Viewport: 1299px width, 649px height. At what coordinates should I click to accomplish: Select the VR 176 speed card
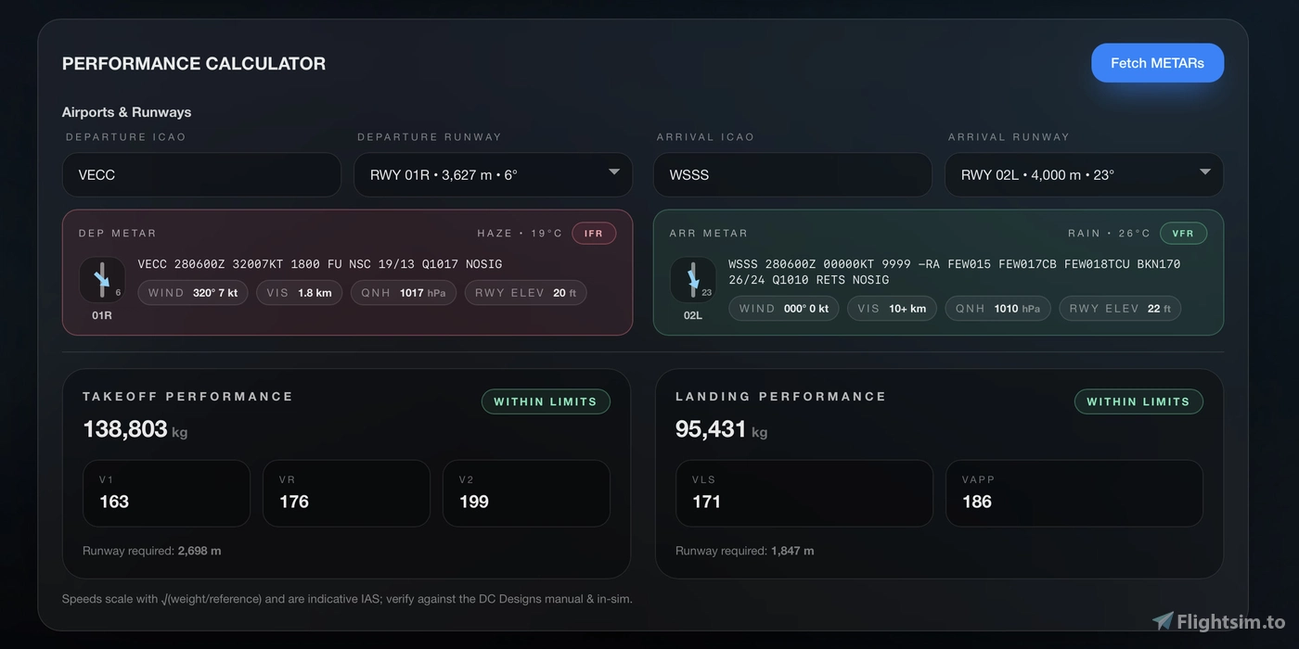pyautogui.click(x=346, y=493)
